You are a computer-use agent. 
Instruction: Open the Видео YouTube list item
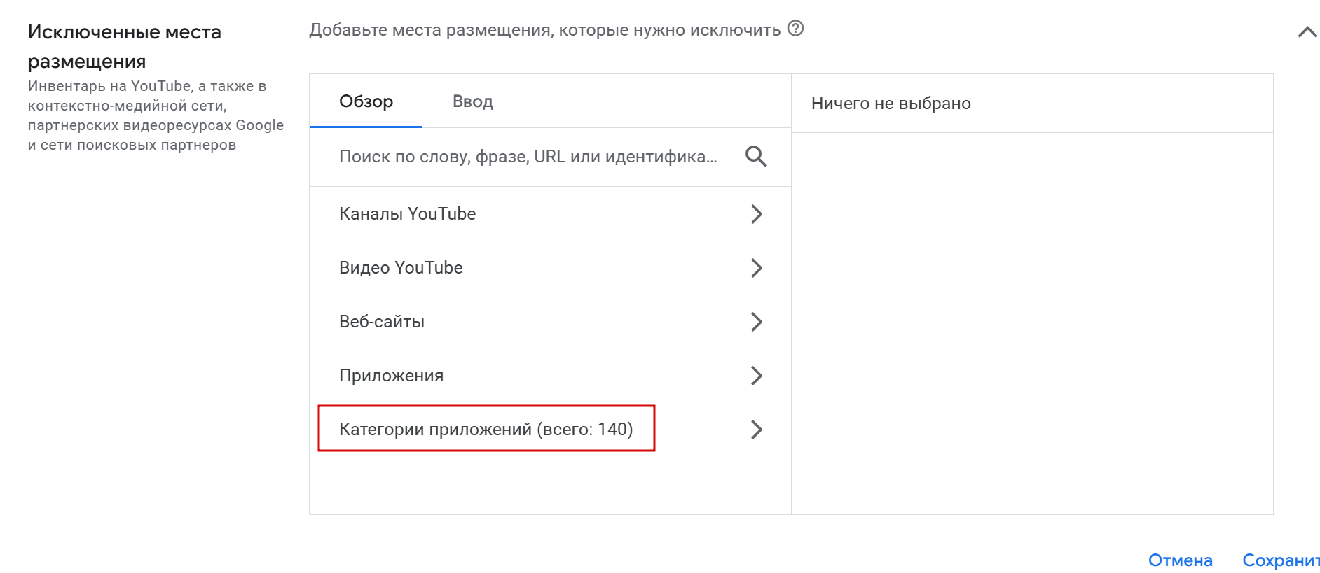click(401, 268)
